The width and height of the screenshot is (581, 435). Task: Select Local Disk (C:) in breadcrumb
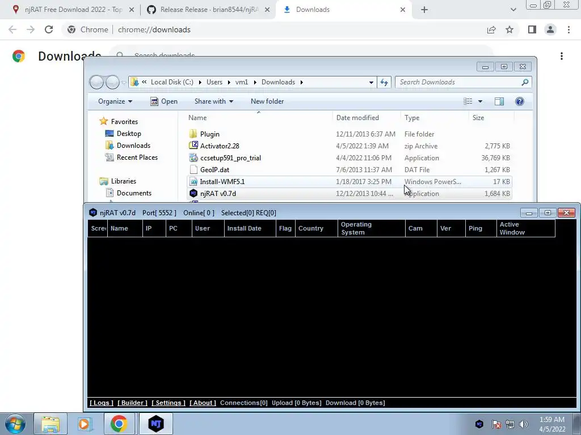172,82
